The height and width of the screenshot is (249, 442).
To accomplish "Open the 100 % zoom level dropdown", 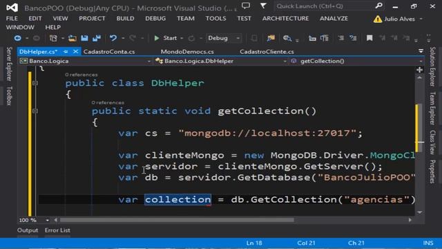I will click(x=47, y=220).
